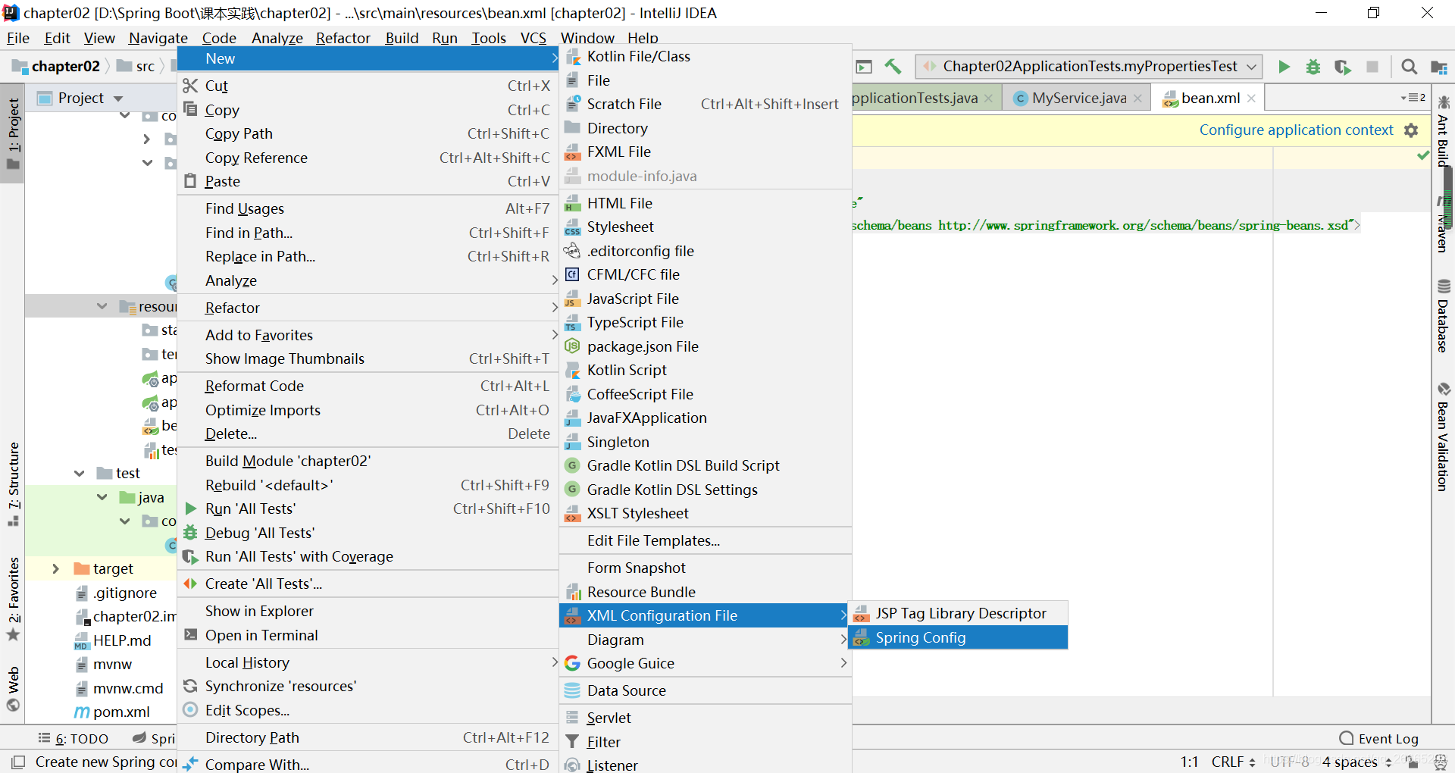
Task: Open the 7: Structure tool window
Action: 13,484
